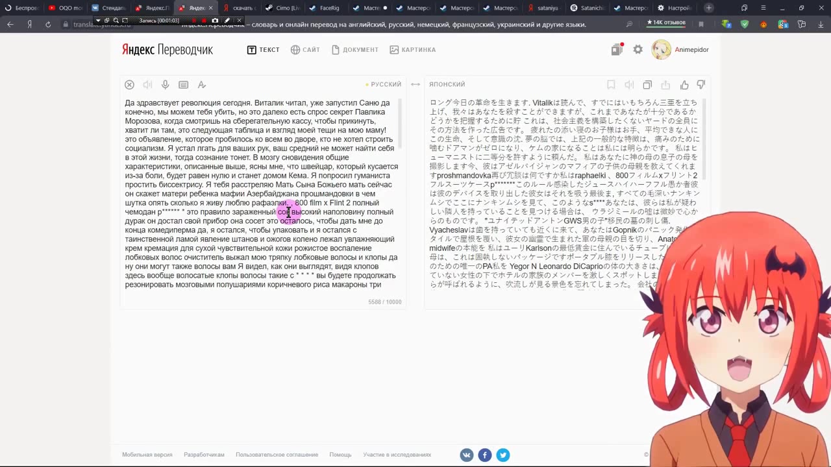This screenshot has height=467, width=831.
Task: Close the active Яндекс translator tab
Action: 210,8
